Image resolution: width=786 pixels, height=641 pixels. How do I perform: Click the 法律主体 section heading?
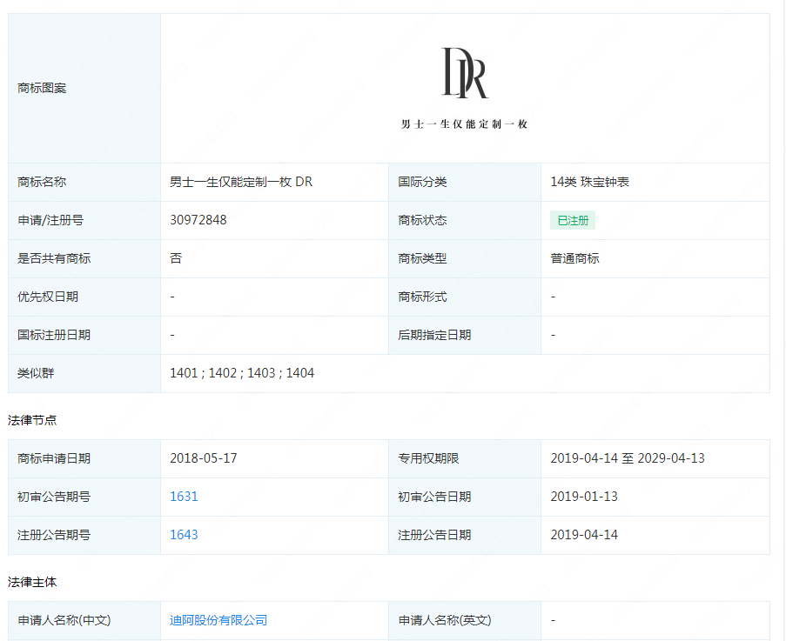click(32, 582)
